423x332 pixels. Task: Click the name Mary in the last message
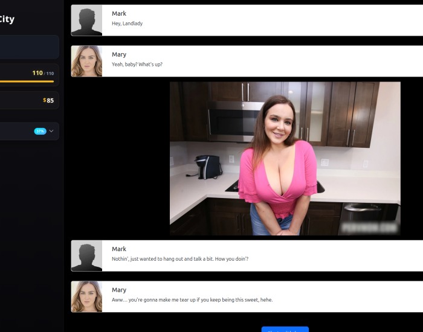click(x=119, y=290)
